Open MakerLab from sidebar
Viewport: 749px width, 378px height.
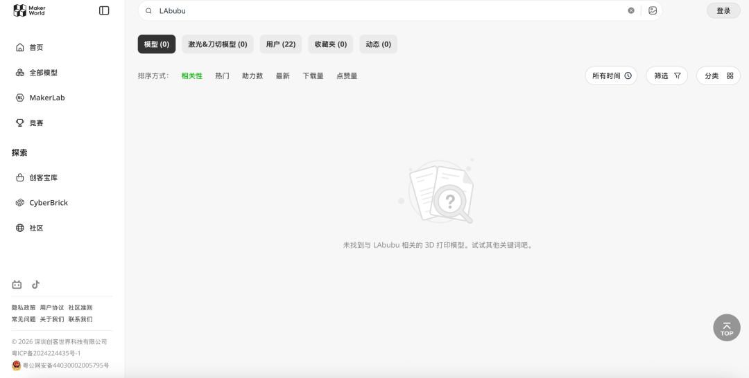pos(46,98)
